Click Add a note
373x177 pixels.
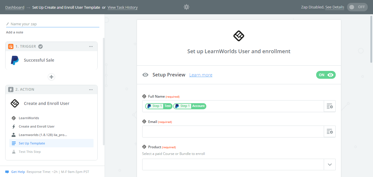point(15,32)
